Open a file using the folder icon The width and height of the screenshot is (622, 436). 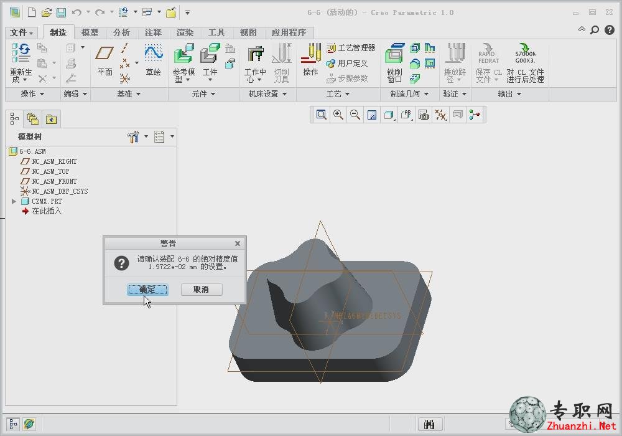[x=47, y=12]
